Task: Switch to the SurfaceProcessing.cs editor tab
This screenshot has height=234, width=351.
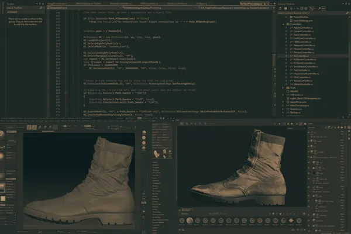Action: (251, 4)
